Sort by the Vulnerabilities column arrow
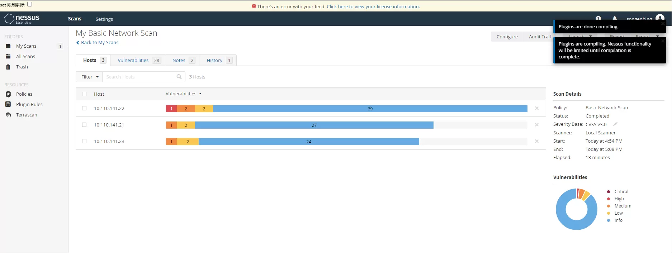 coord(200,94)
